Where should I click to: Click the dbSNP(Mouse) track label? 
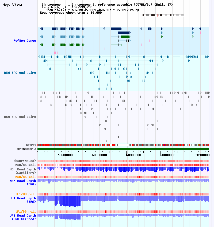click(x=25, y=161)
